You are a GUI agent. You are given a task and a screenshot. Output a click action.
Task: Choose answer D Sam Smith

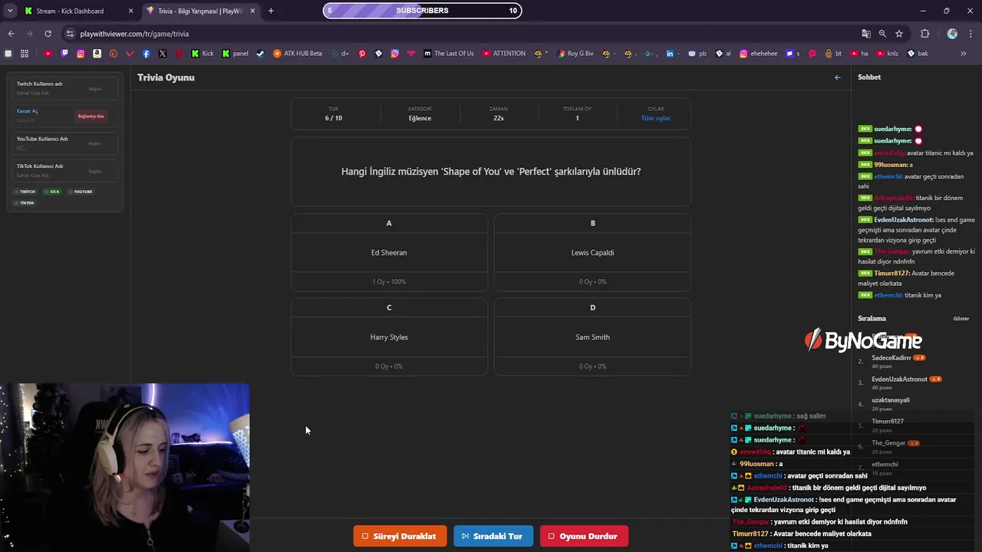[x=592, y=337]
